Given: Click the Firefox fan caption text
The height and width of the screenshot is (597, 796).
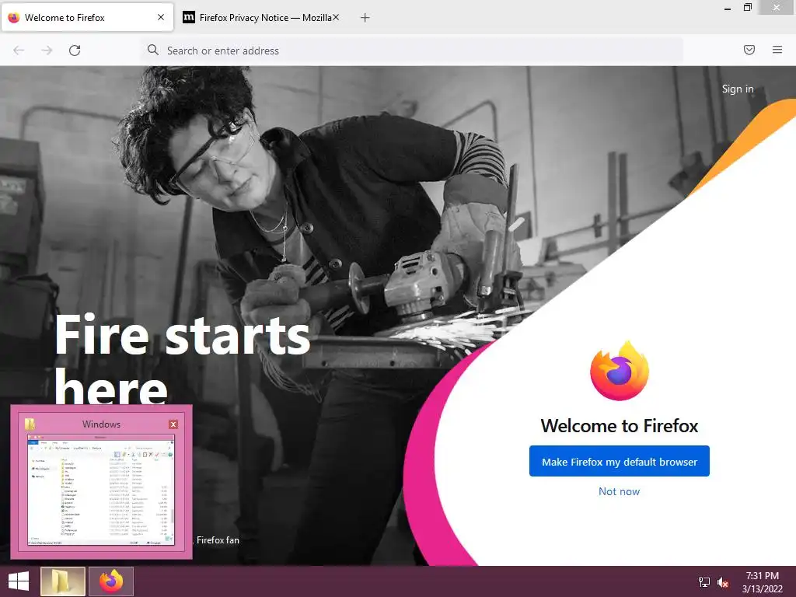Looking at the screenshot, I should click(x=218, y=540).
